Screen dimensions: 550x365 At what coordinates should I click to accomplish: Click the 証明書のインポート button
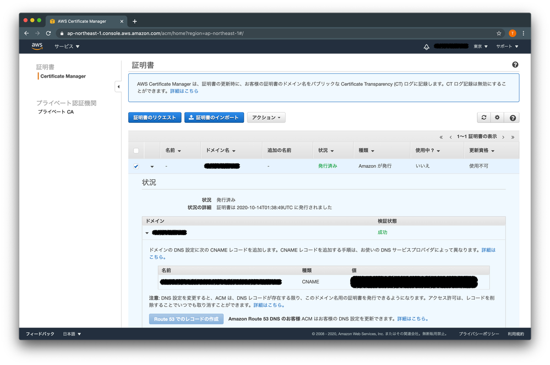click(214, 117)
